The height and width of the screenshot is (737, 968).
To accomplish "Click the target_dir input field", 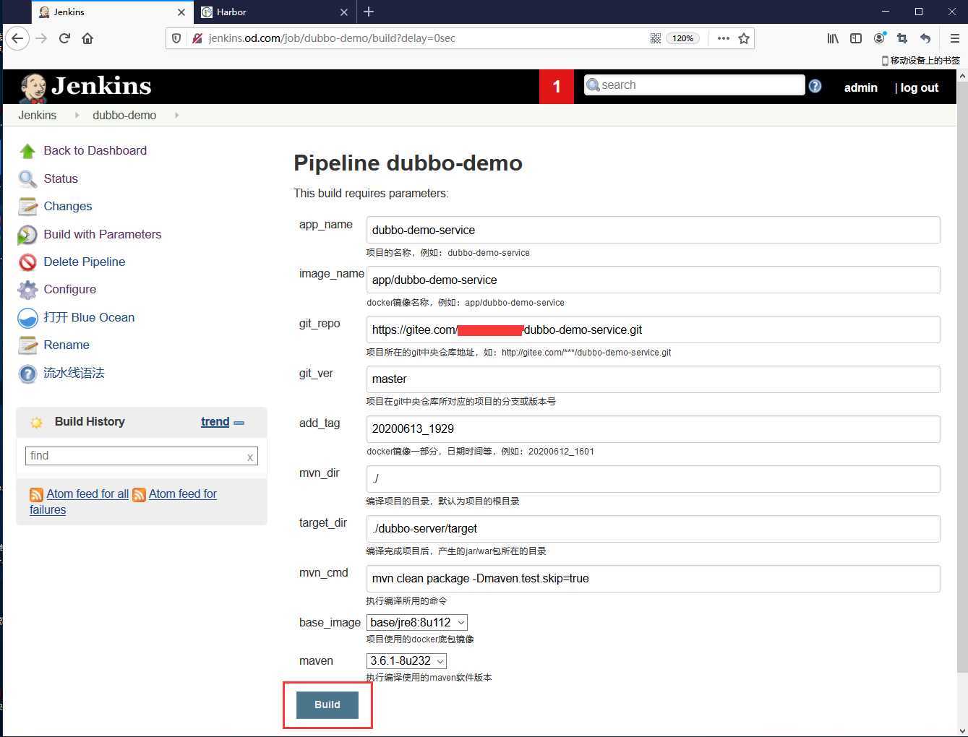I will point(653,528).
